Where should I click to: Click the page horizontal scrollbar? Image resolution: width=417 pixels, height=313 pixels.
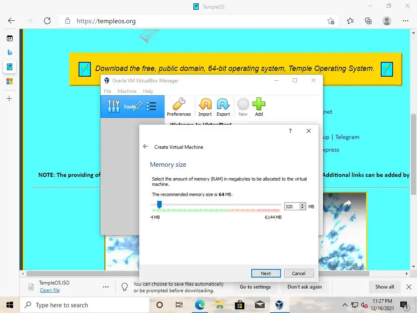pos(198,273)
